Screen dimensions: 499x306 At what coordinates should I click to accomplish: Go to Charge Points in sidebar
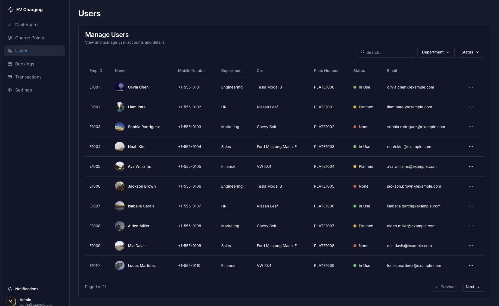29,38
